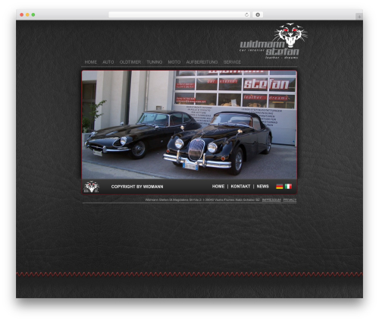Click the small panther logo in footer bar
Image resolution: width=379 pixels, height=321 pixels.
[x=91, y=187]
